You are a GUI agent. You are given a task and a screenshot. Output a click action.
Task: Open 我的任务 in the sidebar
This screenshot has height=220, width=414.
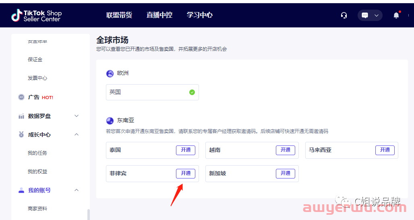click(x=37, y=153)
